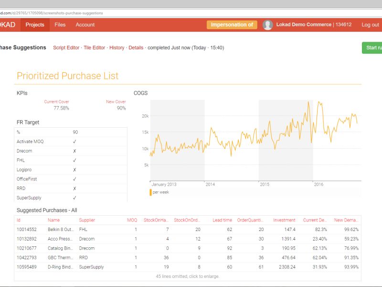The image size is (382, 287).
Task: Click the Suggested Purchases - All title
Action: point(47,210)
